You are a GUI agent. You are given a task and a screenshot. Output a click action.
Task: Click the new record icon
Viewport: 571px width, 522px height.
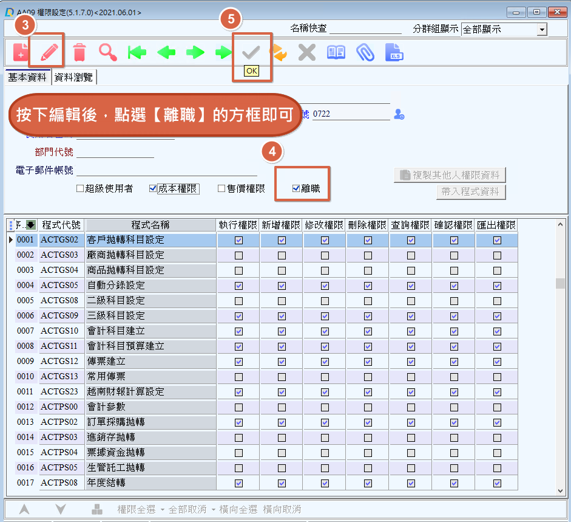click(x=21, y=52)
